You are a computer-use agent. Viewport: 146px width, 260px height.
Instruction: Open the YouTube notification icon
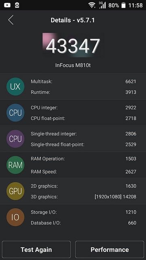[7, 5]
